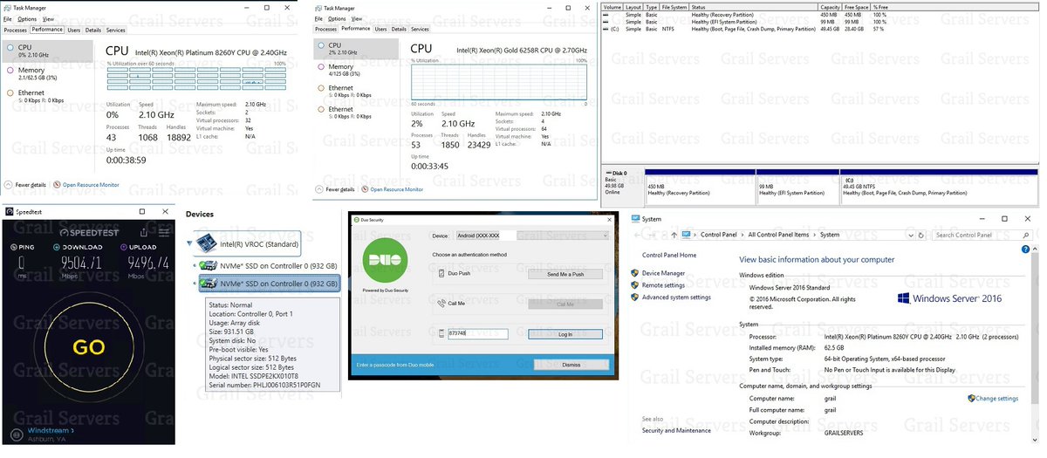The width and height of the screenshot is (1047, 458).
Task: Click the Resource Monitor icon in left Task Manager
Action: point(57,185)
